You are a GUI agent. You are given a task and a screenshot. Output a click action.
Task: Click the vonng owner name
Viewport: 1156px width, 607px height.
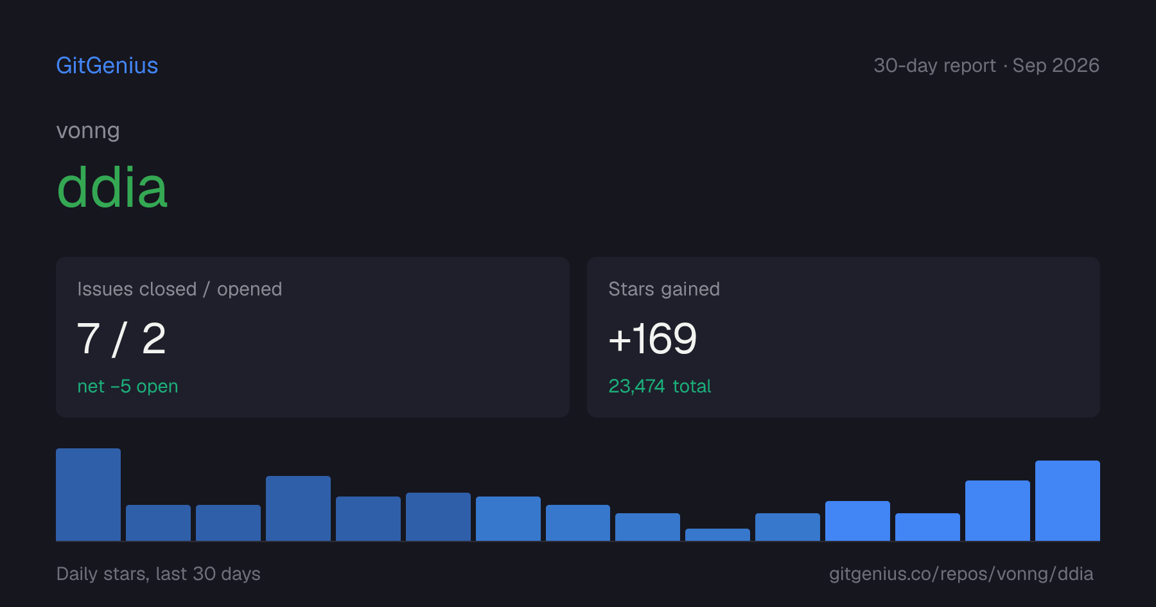point(88,131)
